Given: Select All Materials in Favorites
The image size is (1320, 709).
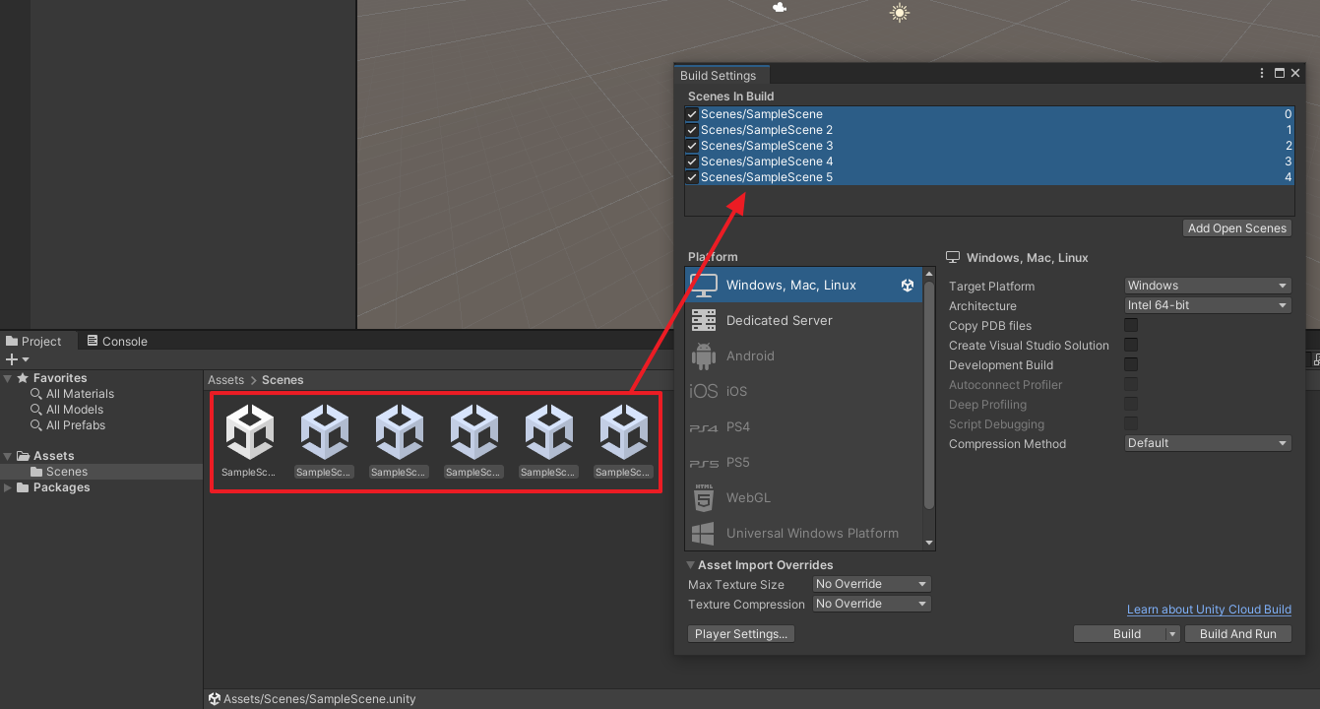Looking at the screenshot, I should pyautogui.click(x=80, y=394).
